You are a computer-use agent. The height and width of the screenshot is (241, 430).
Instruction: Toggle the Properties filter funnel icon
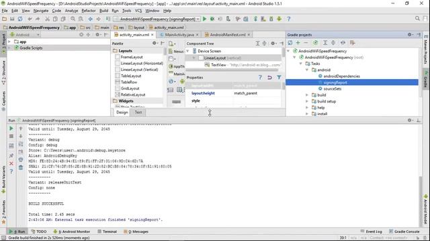pyautogui.click(x=279, y=78)
